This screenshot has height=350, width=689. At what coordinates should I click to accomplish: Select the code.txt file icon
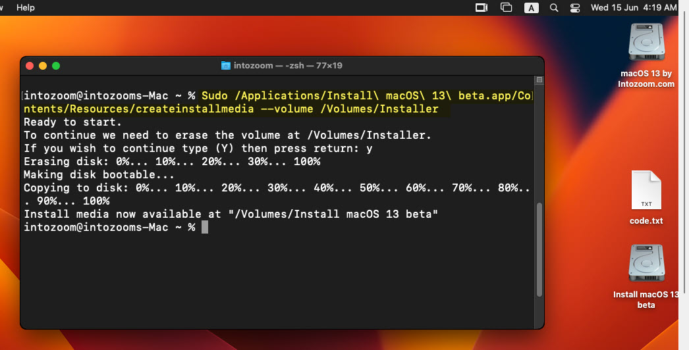(x=646, y=189)
